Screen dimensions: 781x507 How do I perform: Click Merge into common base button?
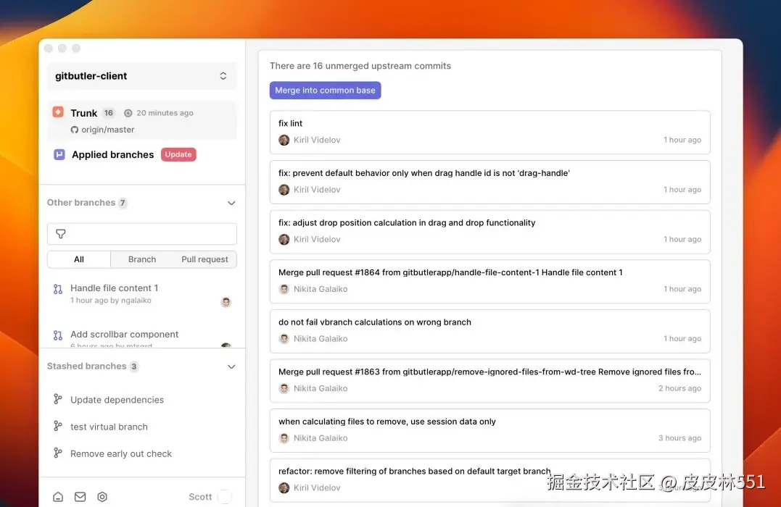coord(326,91)
